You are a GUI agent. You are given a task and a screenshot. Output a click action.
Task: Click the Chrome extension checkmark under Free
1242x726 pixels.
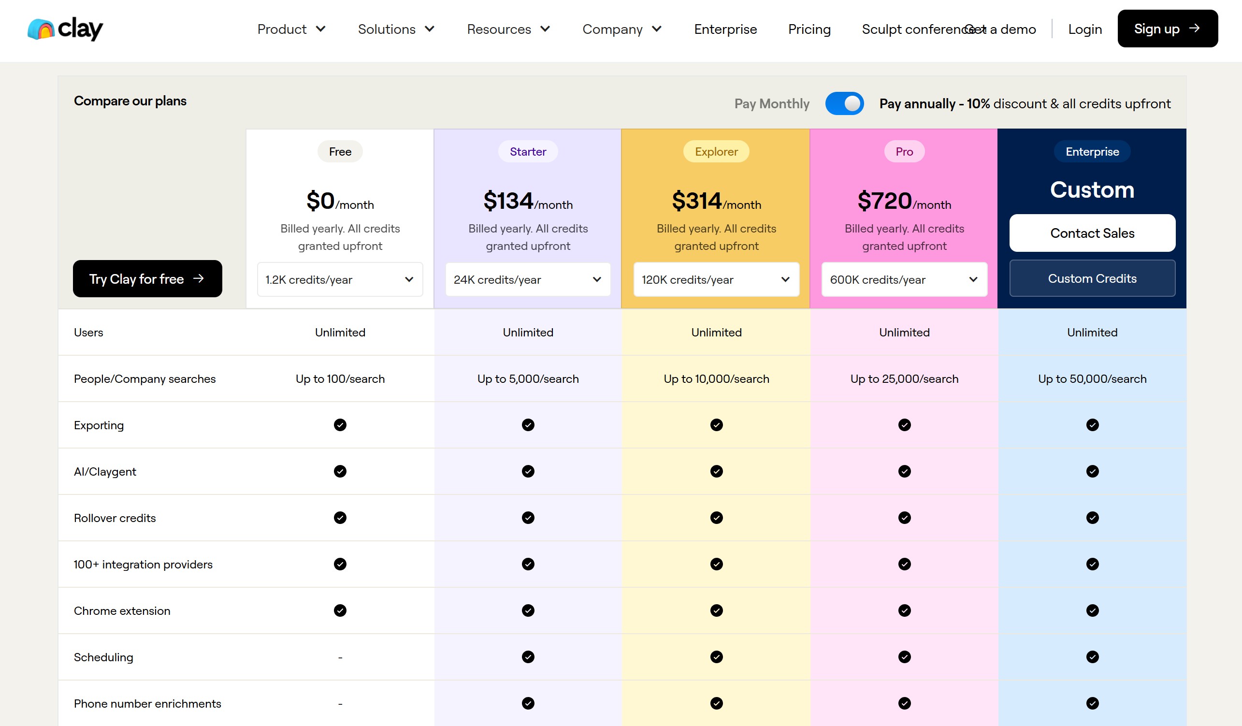coord(340,610)
